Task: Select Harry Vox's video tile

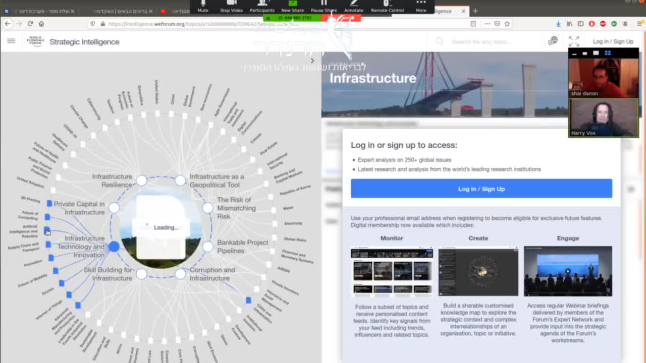Action: click(604, 117)
